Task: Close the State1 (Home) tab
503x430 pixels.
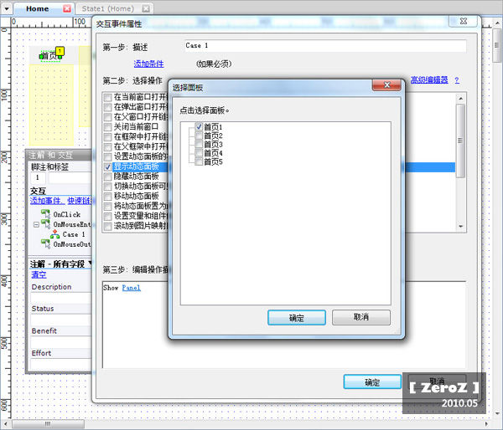Action: click(146, 8)
